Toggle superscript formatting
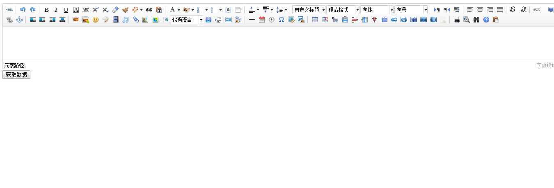Image resolution: width=554 pixels, height=188 pixels. pyautogui.click(x=96, y=10)
